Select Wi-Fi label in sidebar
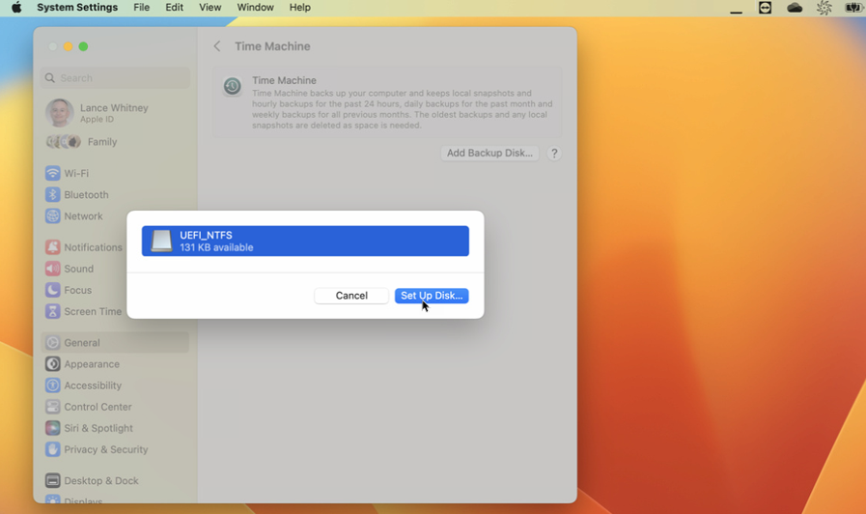 pyautogui.click(x=76, y=173)
